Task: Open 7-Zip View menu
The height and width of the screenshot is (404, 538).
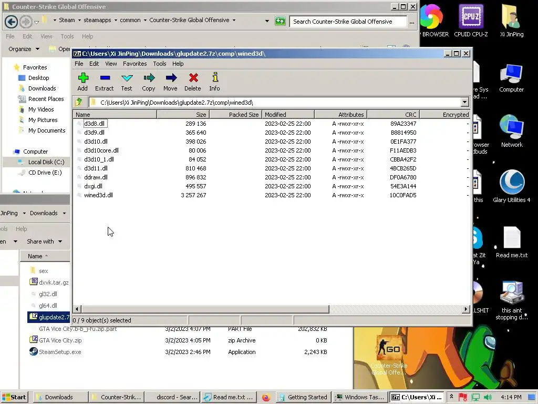Action: tap(111, 64)
